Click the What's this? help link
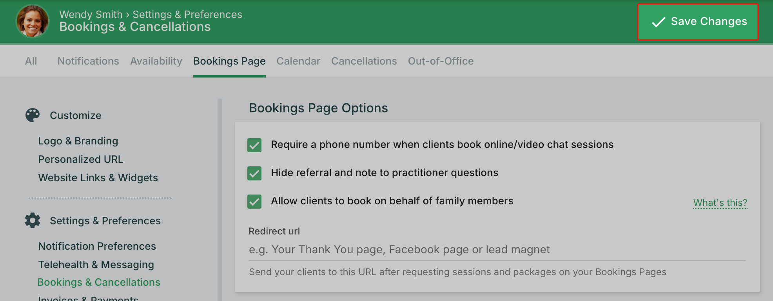The width and height of the screenshot is (773, 301). pyautogui.click(x=720, y=203)
